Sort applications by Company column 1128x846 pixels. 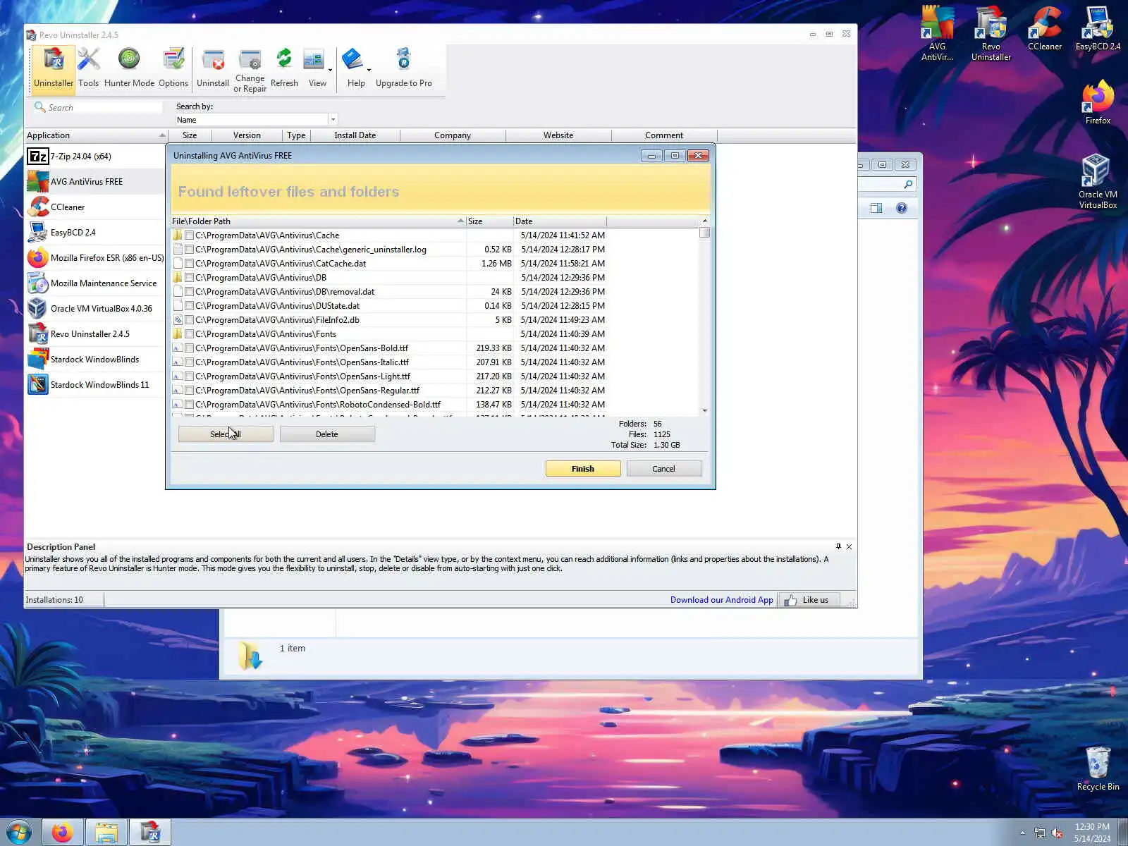(x=453, y=135)
